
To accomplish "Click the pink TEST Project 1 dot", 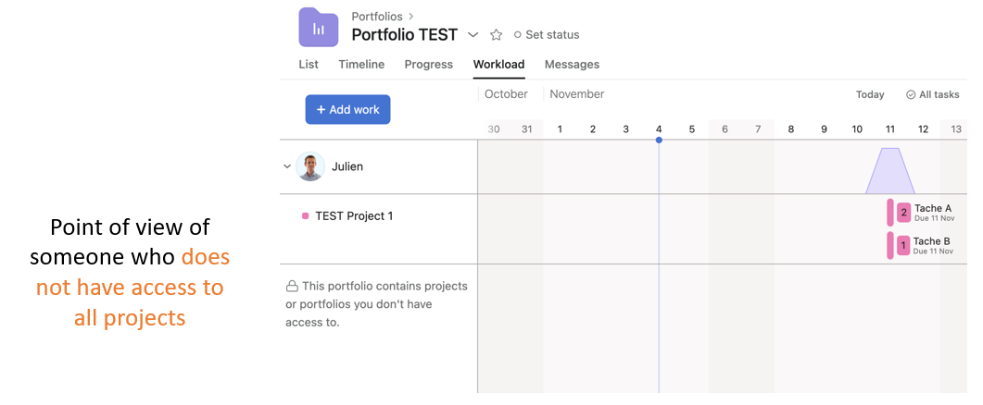I will [306, 216].
